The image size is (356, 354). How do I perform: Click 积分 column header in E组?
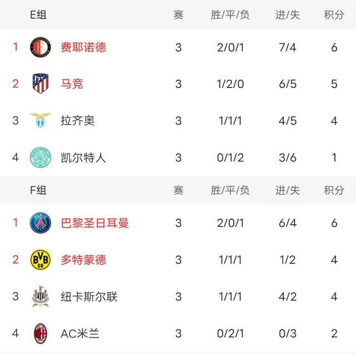[x=334, y=15]
